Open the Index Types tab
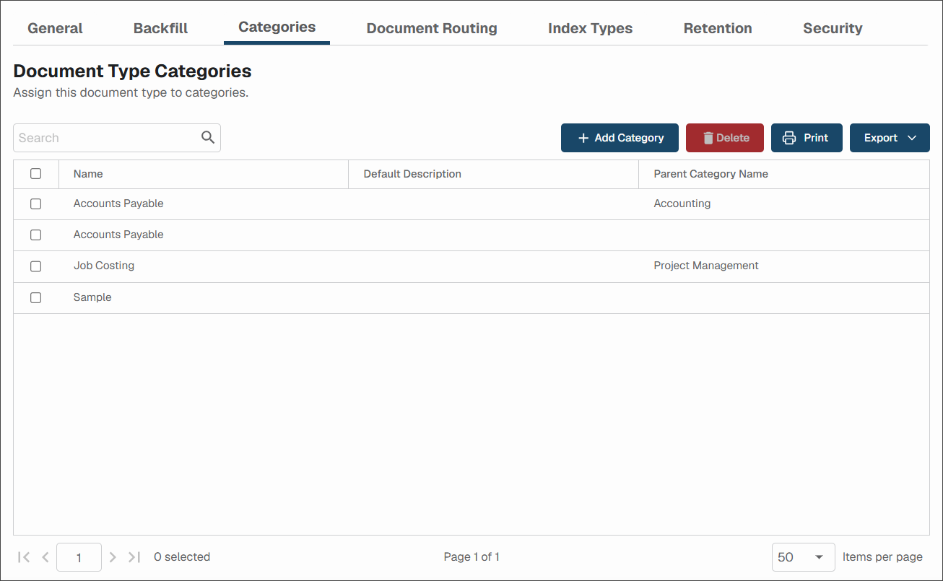 click(x=590, y=28)
